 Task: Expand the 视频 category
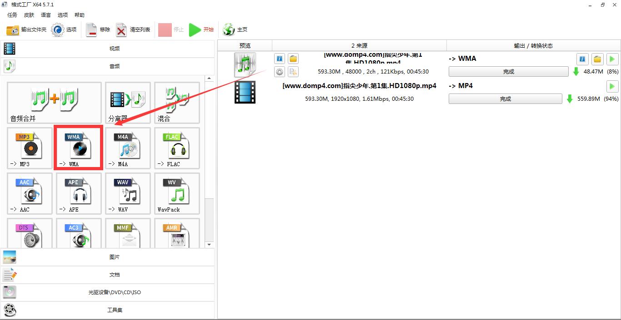click(107, 49)
